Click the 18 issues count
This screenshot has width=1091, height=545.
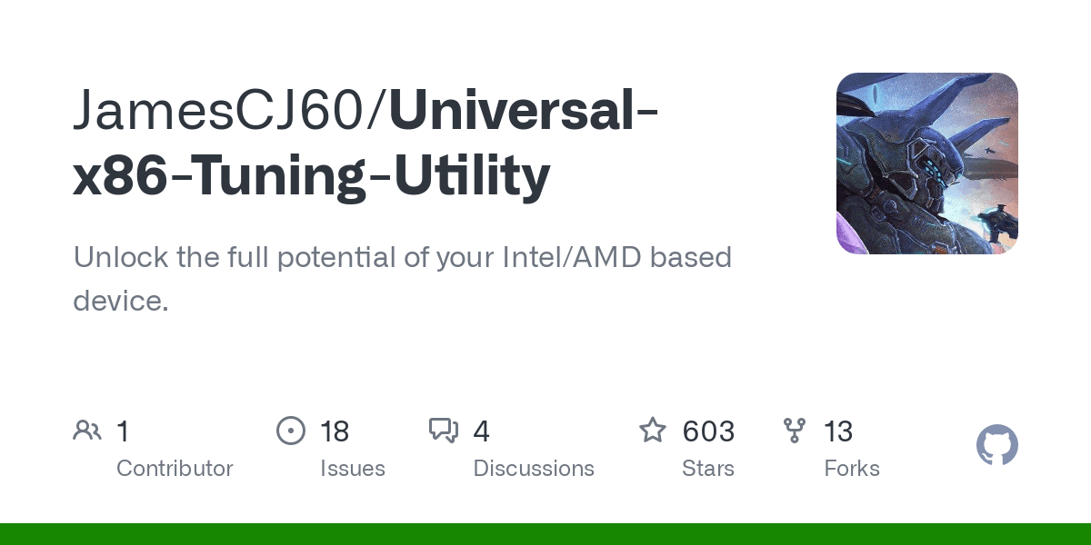tap(335, 431)
